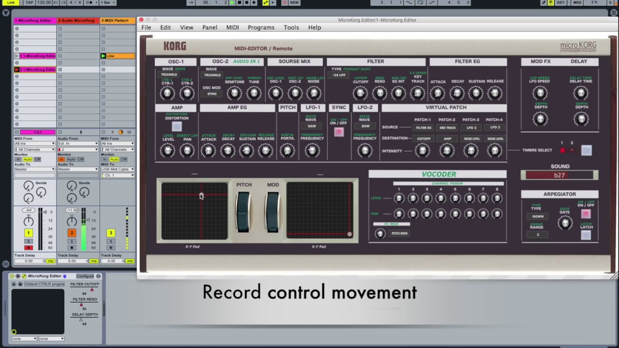Image resolution: width=619 pixels, height=348 pixels.
Task: Open the first 'none' dropdown under device XY
Action: tap(24, 338)
